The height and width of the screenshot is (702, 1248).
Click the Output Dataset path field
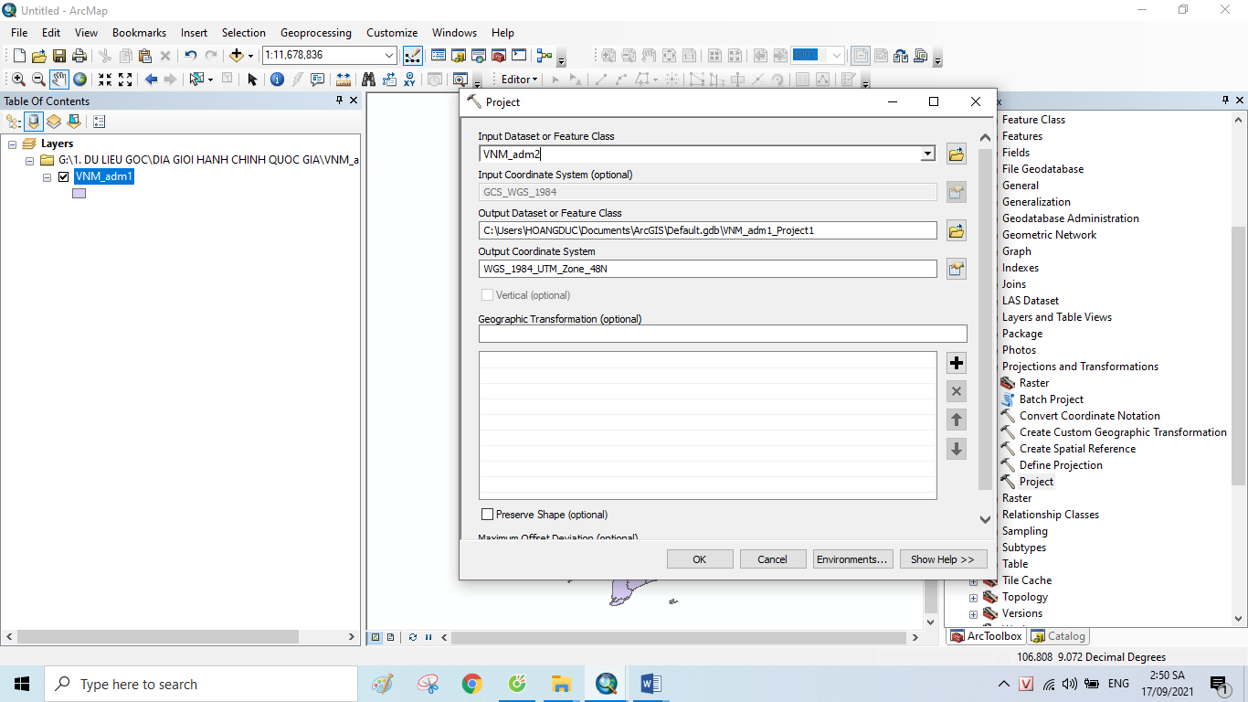click(707, 230)
